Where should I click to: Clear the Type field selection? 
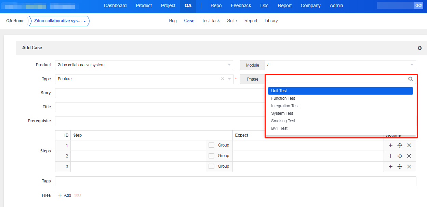tap(223, 79)
